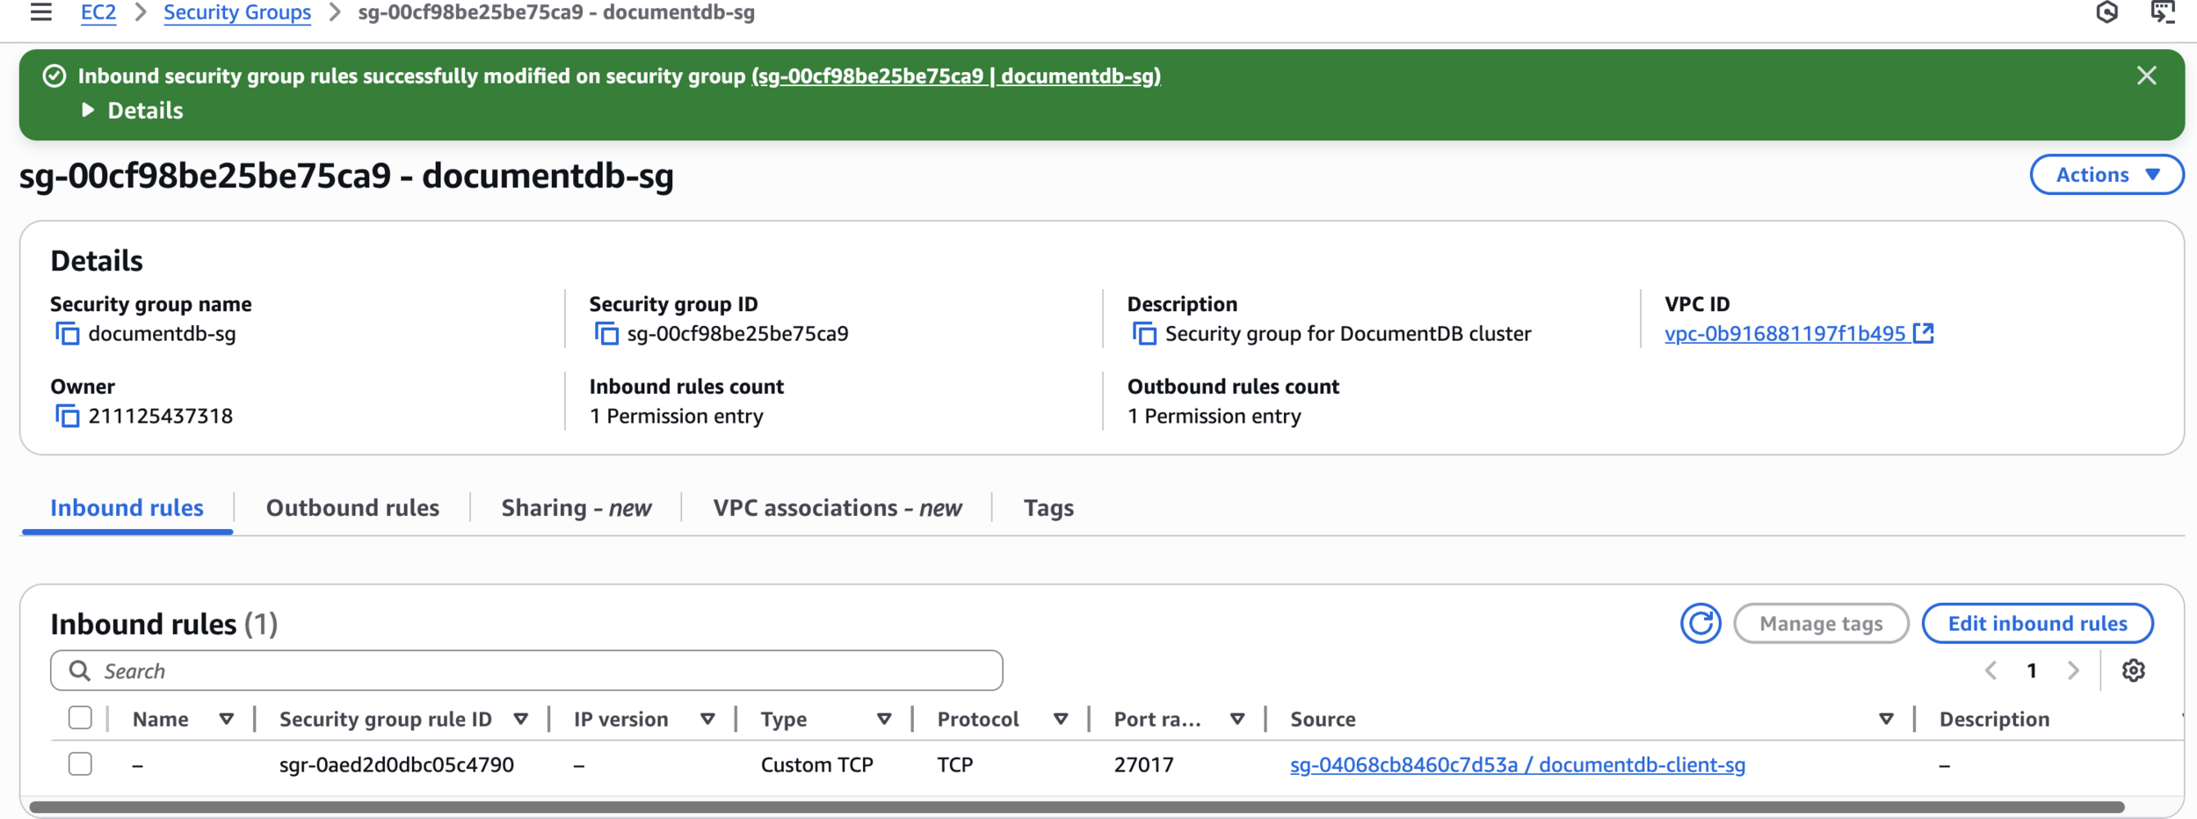The image size is (2197, 819).
Task: Open security group link in success banner
Action: click(956, 76)
